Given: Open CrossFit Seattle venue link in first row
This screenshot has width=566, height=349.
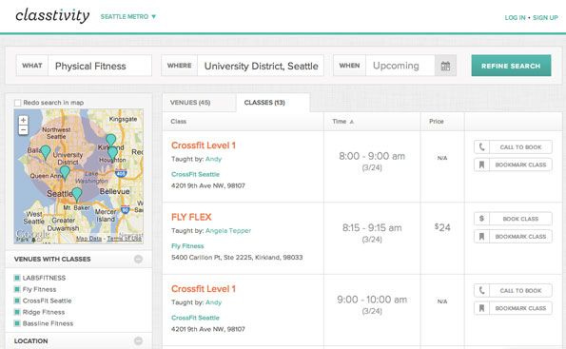Looking at the screenshot, I should coord(195,174).
